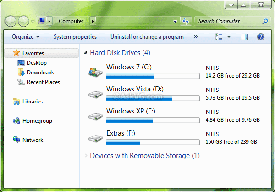The height and width of the screenshot is (192, 275).
Task: Select Extras (F:) drive label
Action: coord(121,133)
